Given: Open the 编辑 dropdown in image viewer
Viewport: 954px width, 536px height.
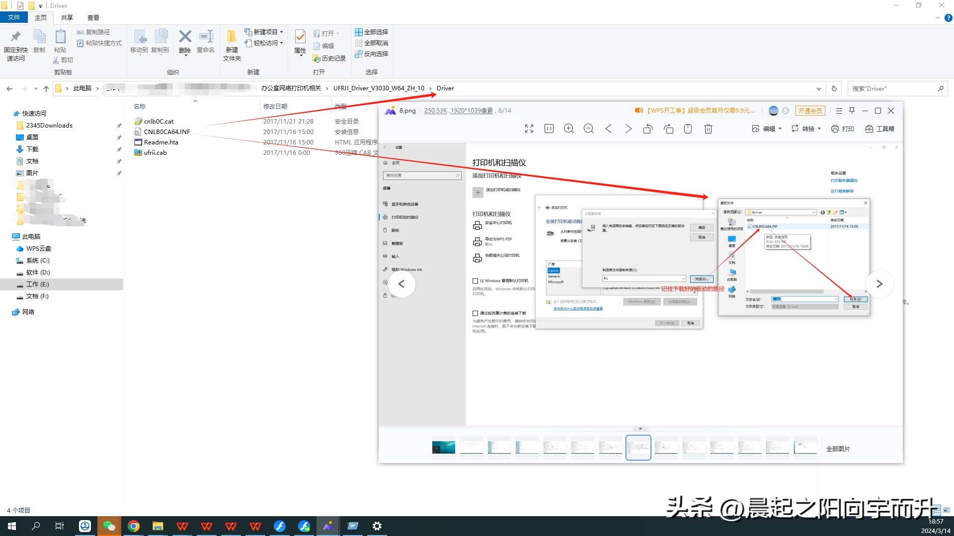Looking at the screenshot, I should pos(767,129).
